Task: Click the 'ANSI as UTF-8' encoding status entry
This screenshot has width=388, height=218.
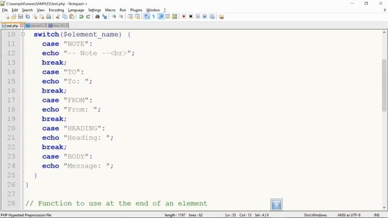Action: (349, 215)
